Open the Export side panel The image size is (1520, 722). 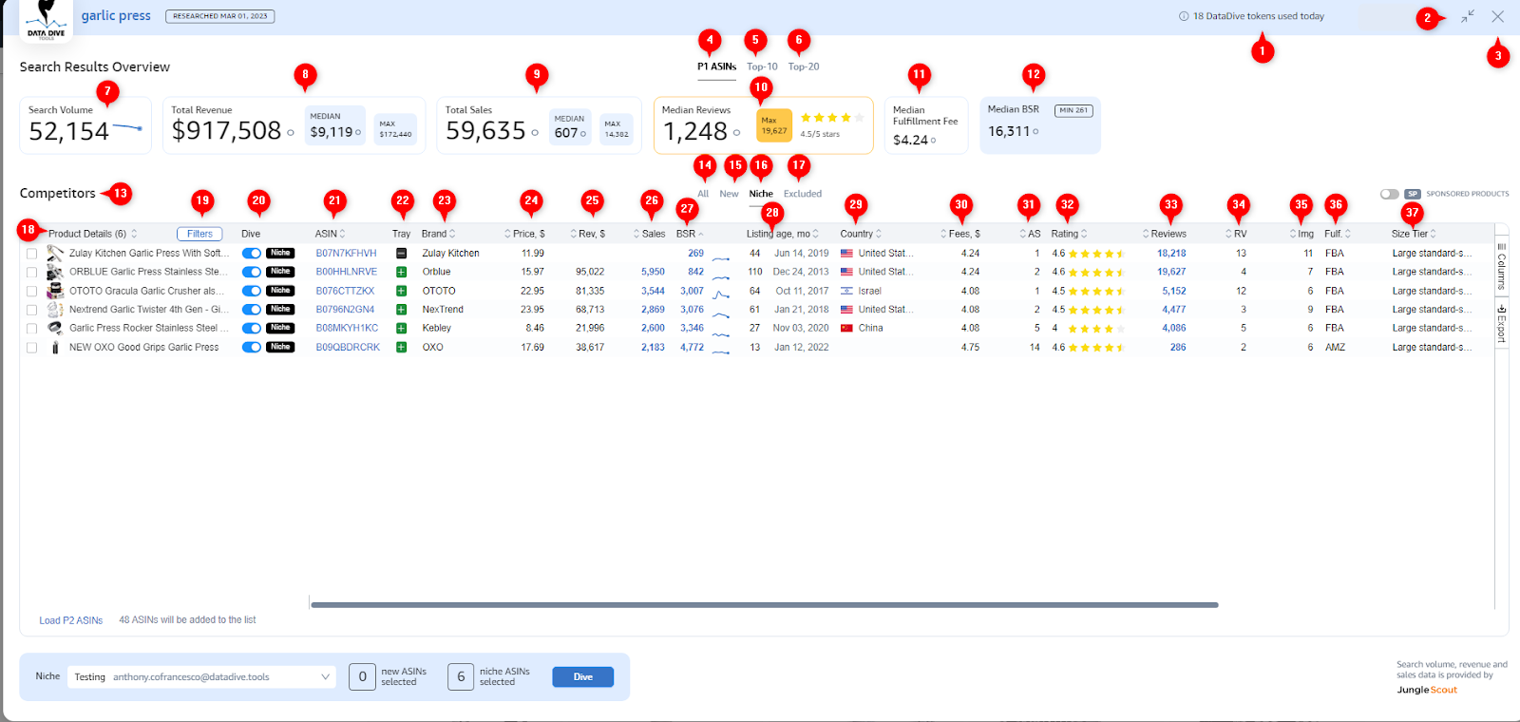[1502, 323]
